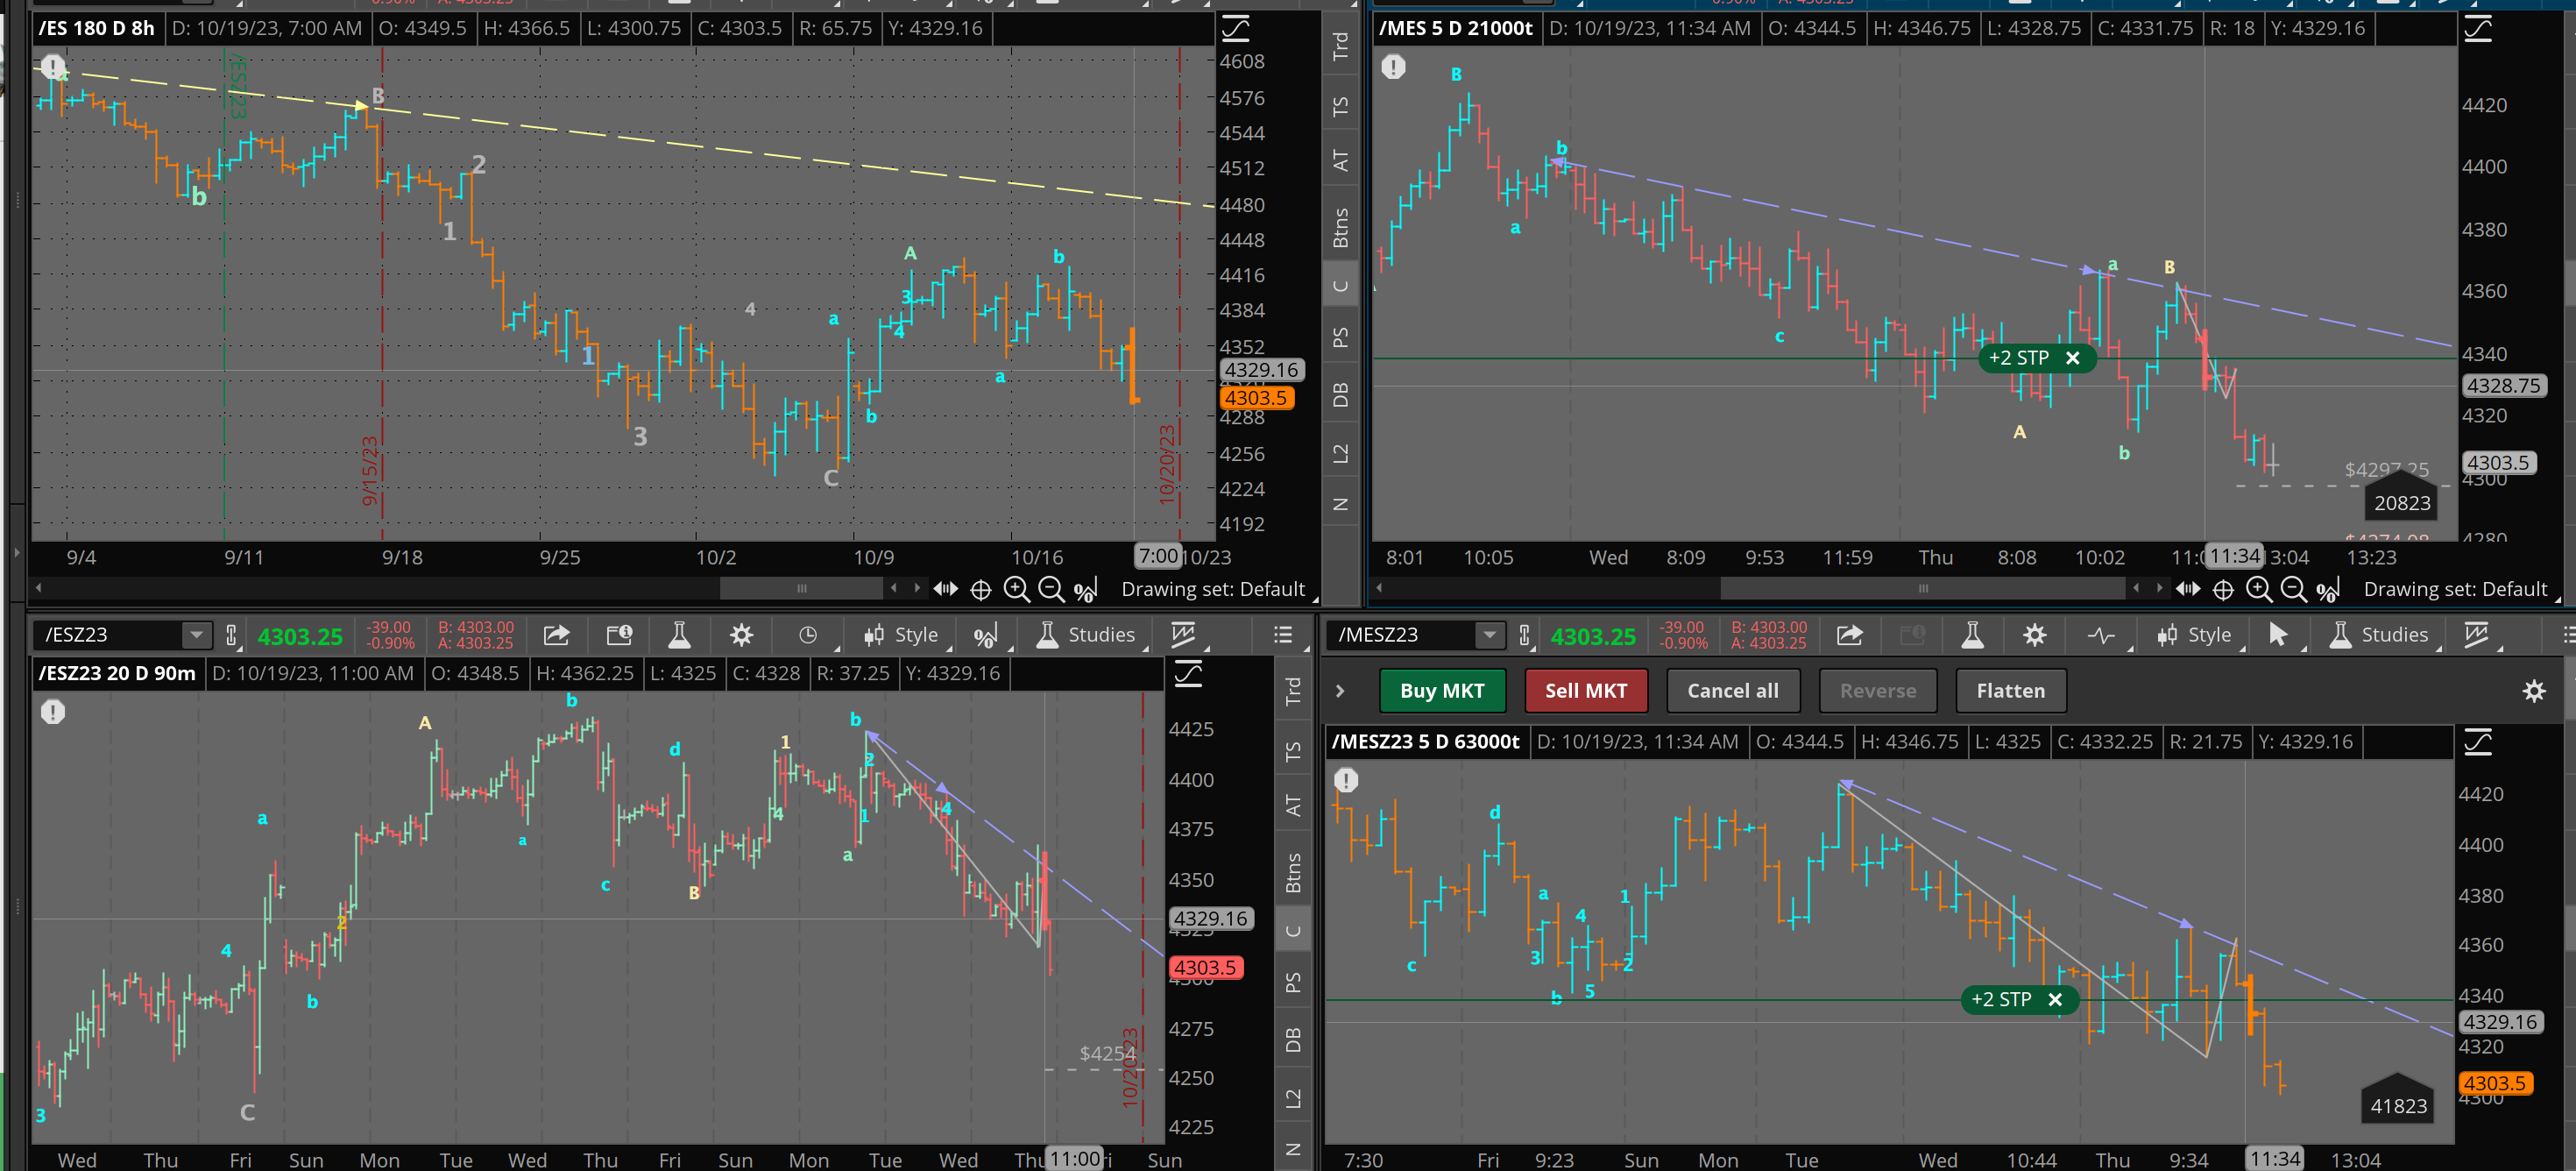This screenshot has width=2576, height=1171.
Task: Toggle price scale icon atop the /MES chart axis
Action: pyautogui.click(x=2477, y=29)
